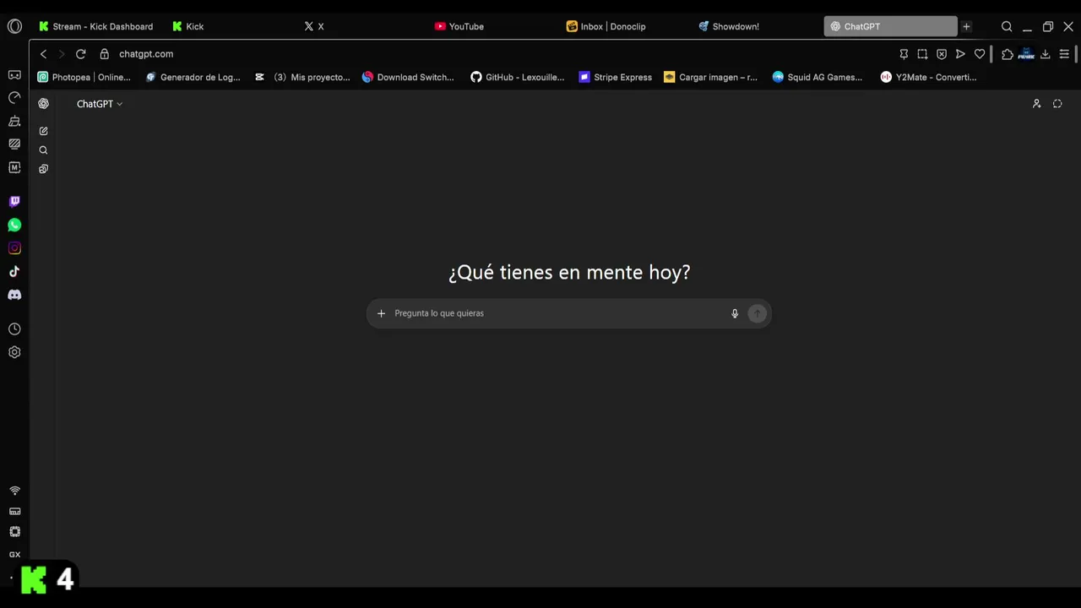
Task: Open the library icon in ChatGPT sidebar
Action: point(43,169)
